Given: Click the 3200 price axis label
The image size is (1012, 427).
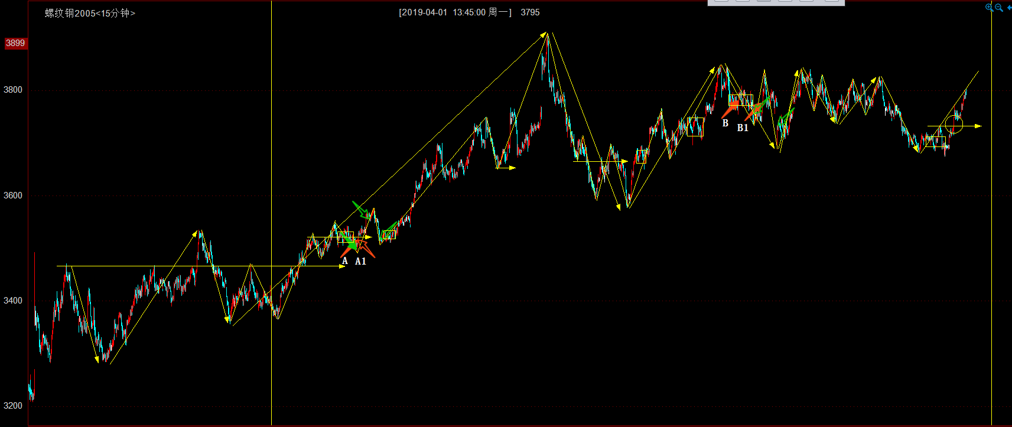Looking at the screenshot, I should click(13, 406).
